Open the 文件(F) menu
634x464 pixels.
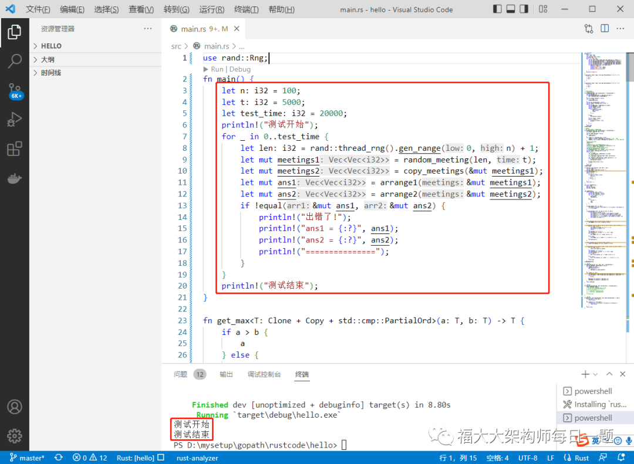[x=38, y=9]
